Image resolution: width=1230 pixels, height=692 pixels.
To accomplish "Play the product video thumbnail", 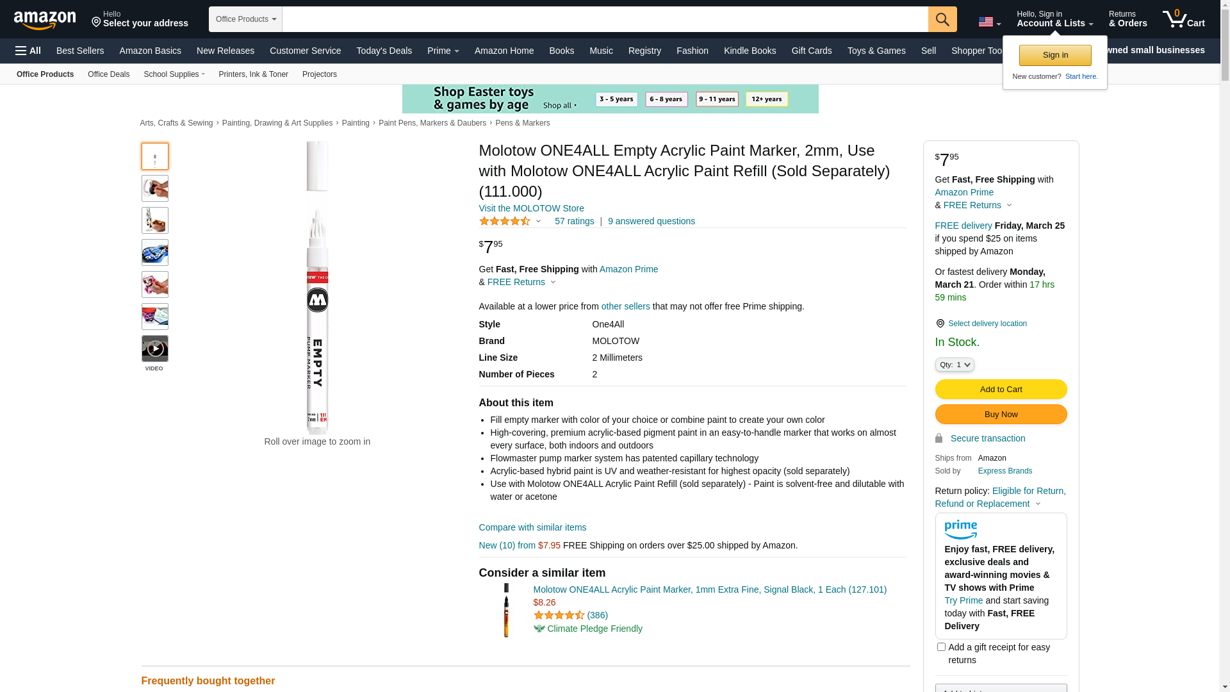I will pos(155,349).
